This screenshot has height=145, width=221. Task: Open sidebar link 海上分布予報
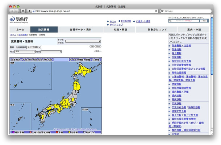click(191, 115)
